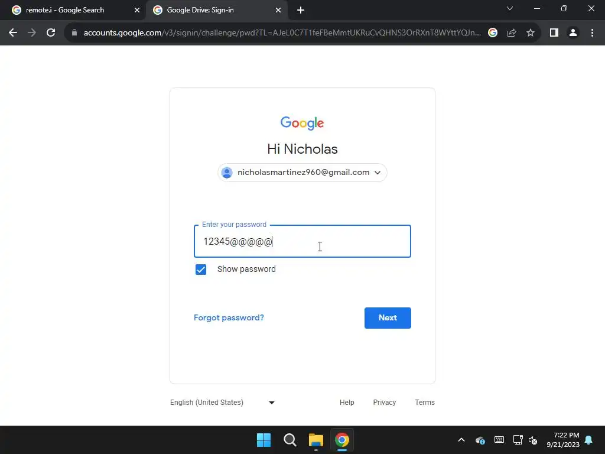Screen dimensions: 605x454
Task: Click the Hi Nicholas heading
Action: 302,149
